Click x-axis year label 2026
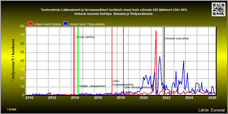This screenshot has width=228, height=114. click(212, 97)
